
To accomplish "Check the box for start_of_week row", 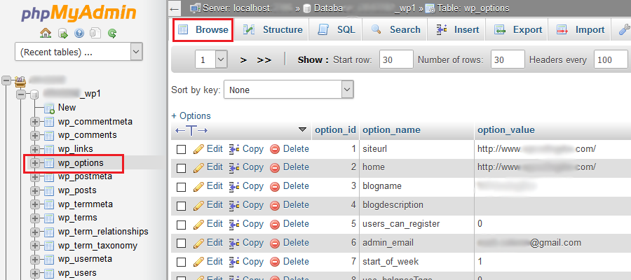I will point(181,262).
